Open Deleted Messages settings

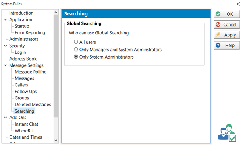(33, 105)
